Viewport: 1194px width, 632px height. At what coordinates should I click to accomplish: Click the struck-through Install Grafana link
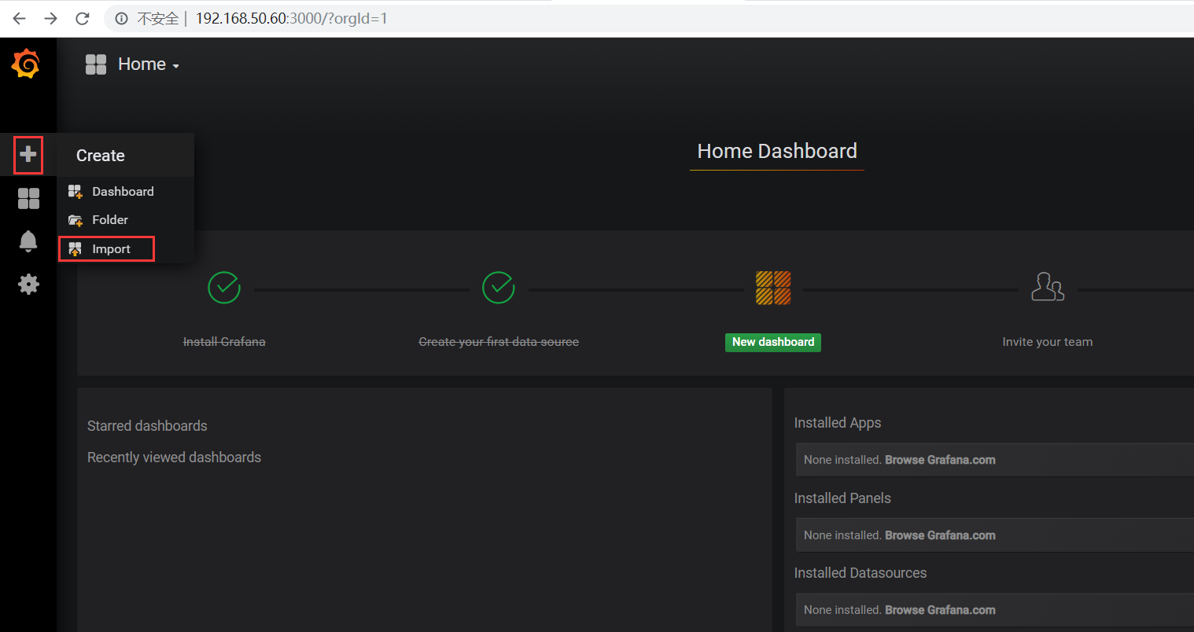coord(224,342)
